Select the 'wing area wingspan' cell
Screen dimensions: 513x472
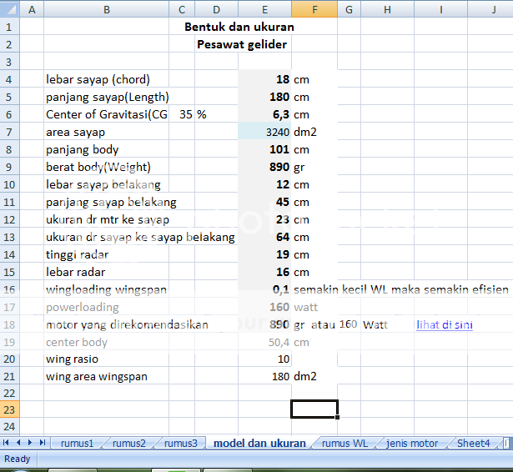pyautogui.click(x=106, y=376)
